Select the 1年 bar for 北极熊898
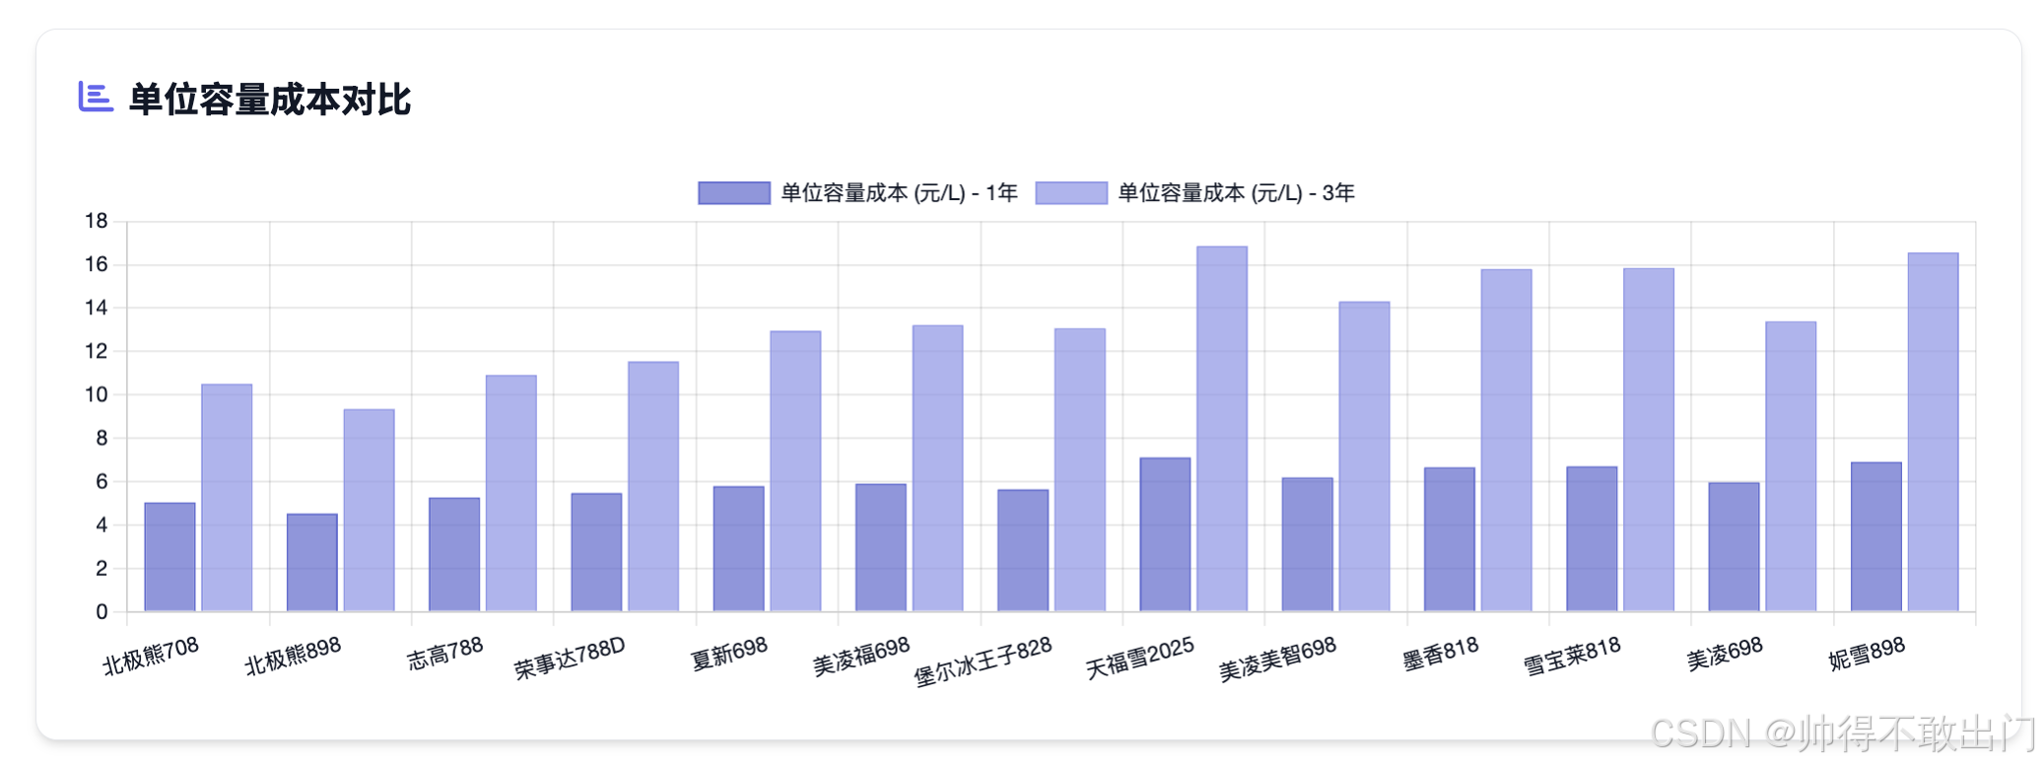 click(312, 563)
